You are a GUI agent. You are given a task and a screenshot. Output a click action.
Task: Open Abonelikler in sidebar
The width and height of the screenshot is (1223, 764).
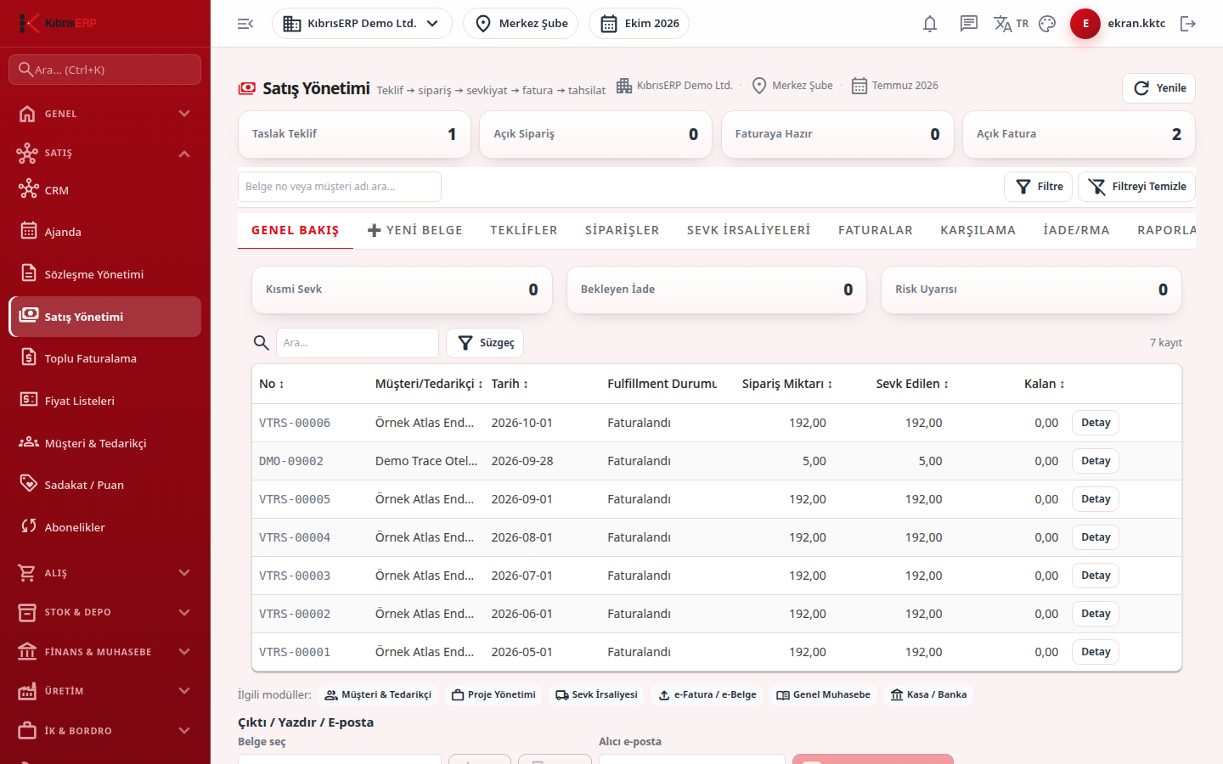pyautogui.click(x=105, y=527)
